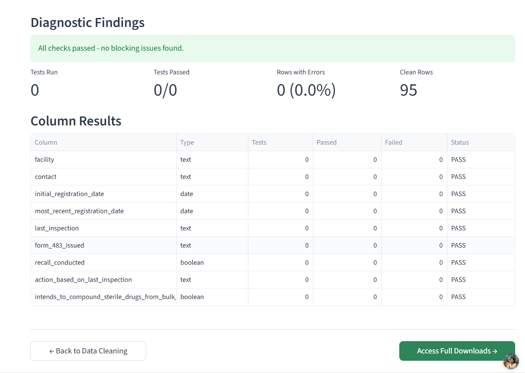Click the back arrow on Back to Data Cleaning
The width and height of the screenshot is (525, 373).
click(x=51, y=351)
